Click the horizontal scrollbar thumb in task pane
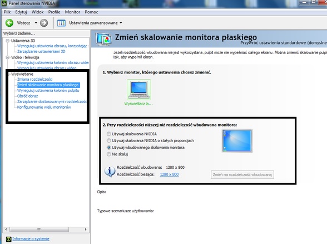Viewport: 327px width, 244px height. (x=39, y=230)
